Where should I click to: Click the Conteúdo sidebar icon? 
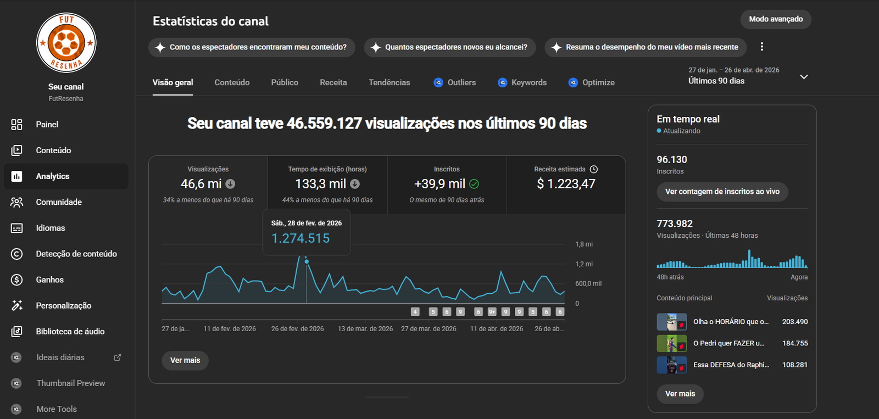point(16,150)
